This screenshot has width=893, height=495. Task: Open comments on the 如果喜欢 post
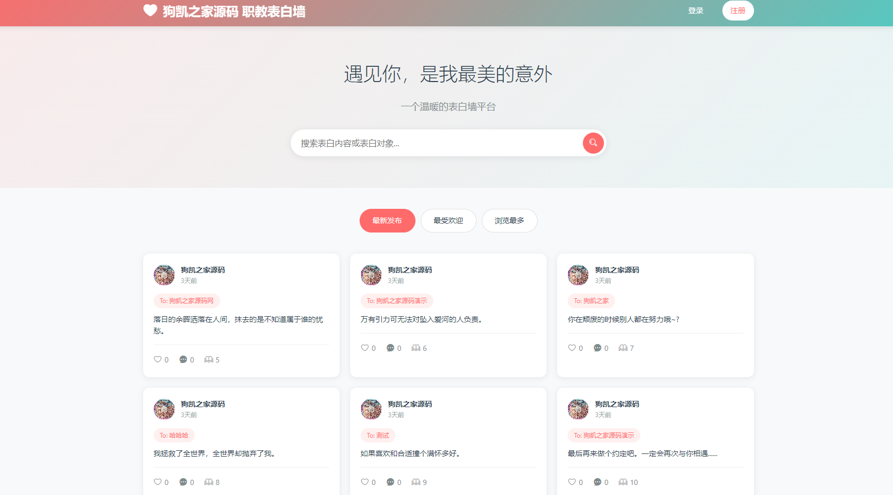pyautogui.click(x=390, y=482)
